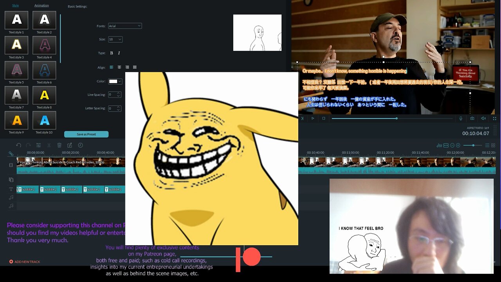This screenshot has height=282, width=501.
Task: Align the text to the left
Action: pos(112,67)
